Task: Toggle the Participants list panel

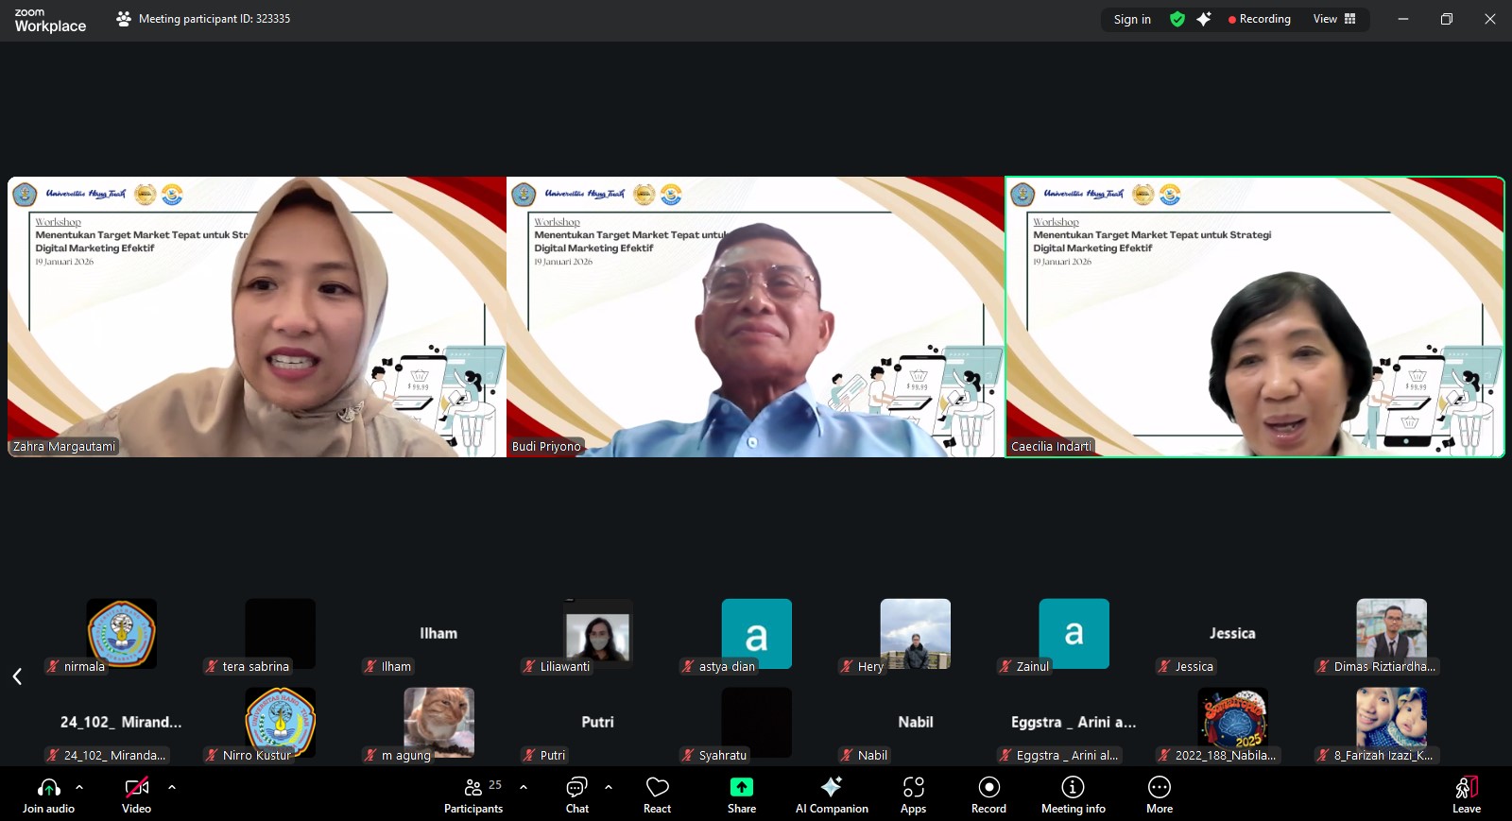Action: coord(473,795)
